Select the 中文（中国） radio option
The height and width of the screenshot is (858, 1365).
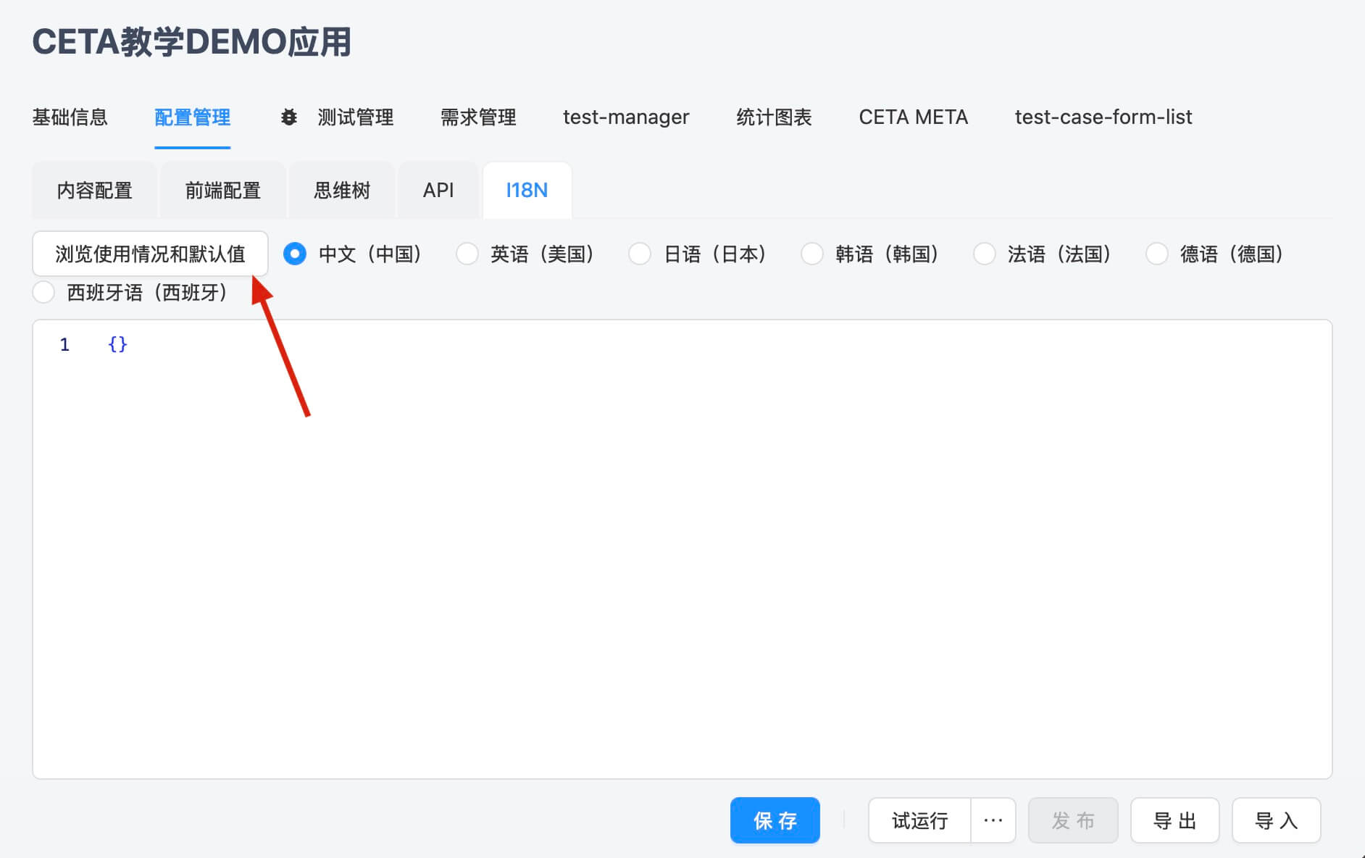(x=295, y=254)
